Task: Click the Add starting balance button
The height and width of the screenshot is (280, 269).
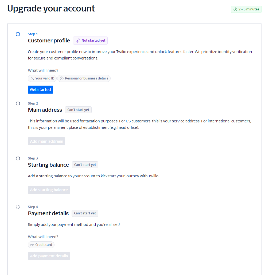Action: [x=49, y=190]
